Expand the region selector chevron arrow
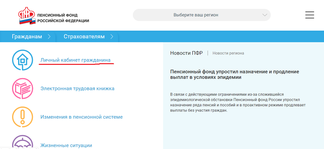This screenshot has height=149, width=324. [x=265, y=15]
